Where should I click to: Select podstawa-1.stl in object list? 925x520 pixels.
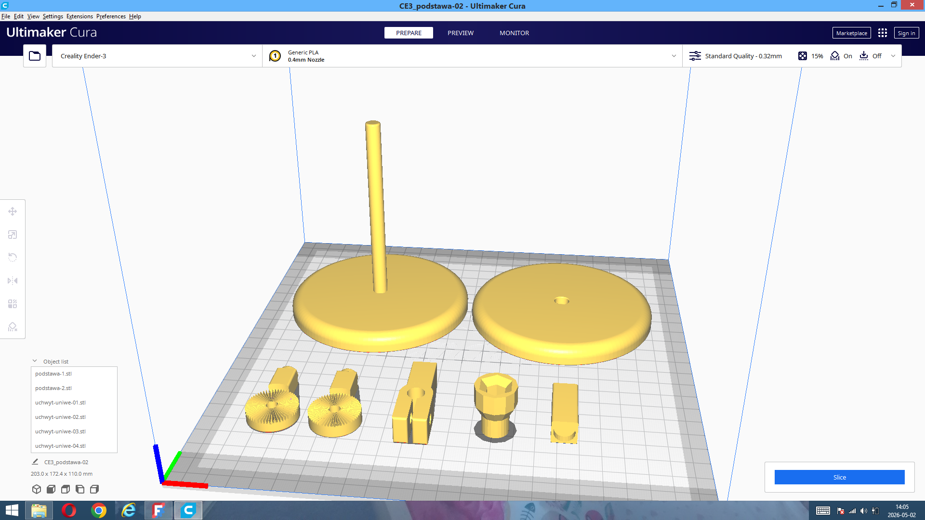[74, 374]
